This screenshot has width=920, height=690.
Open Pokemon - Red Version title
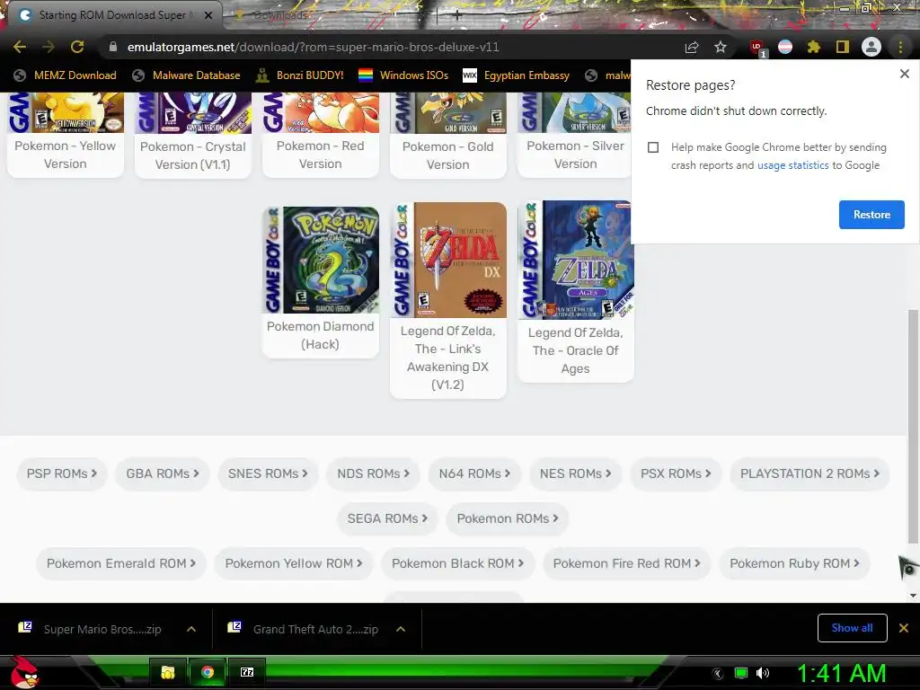[x=321, y=155]
